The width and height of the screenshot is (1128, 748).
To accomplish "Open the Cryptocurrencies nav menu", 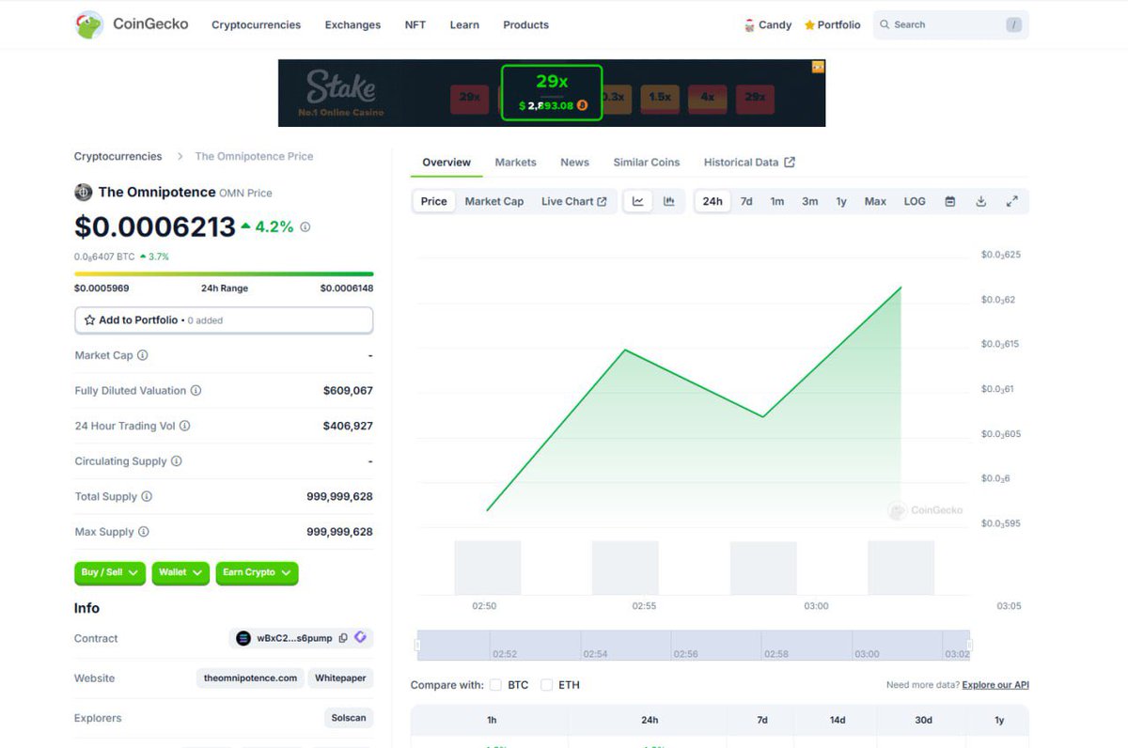I will pos(256,25).
